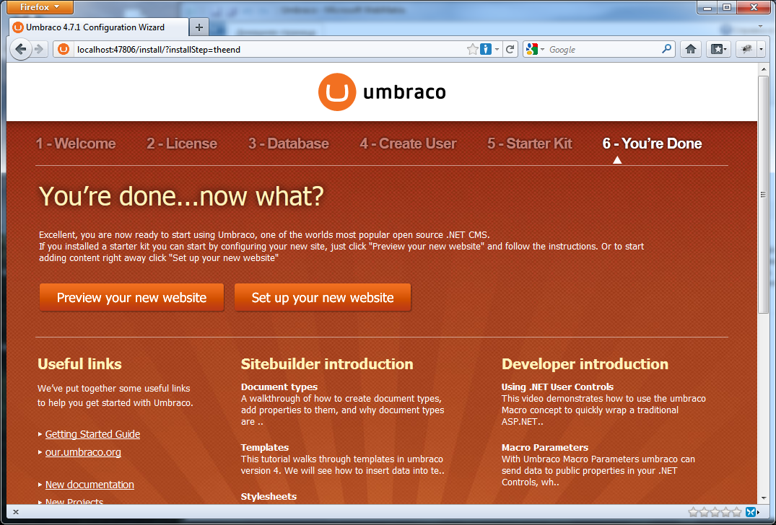The width and height of the screenshot is (776, 525).
Task: Click the add-on icon right of bookmarks
Action: (746, 49)
